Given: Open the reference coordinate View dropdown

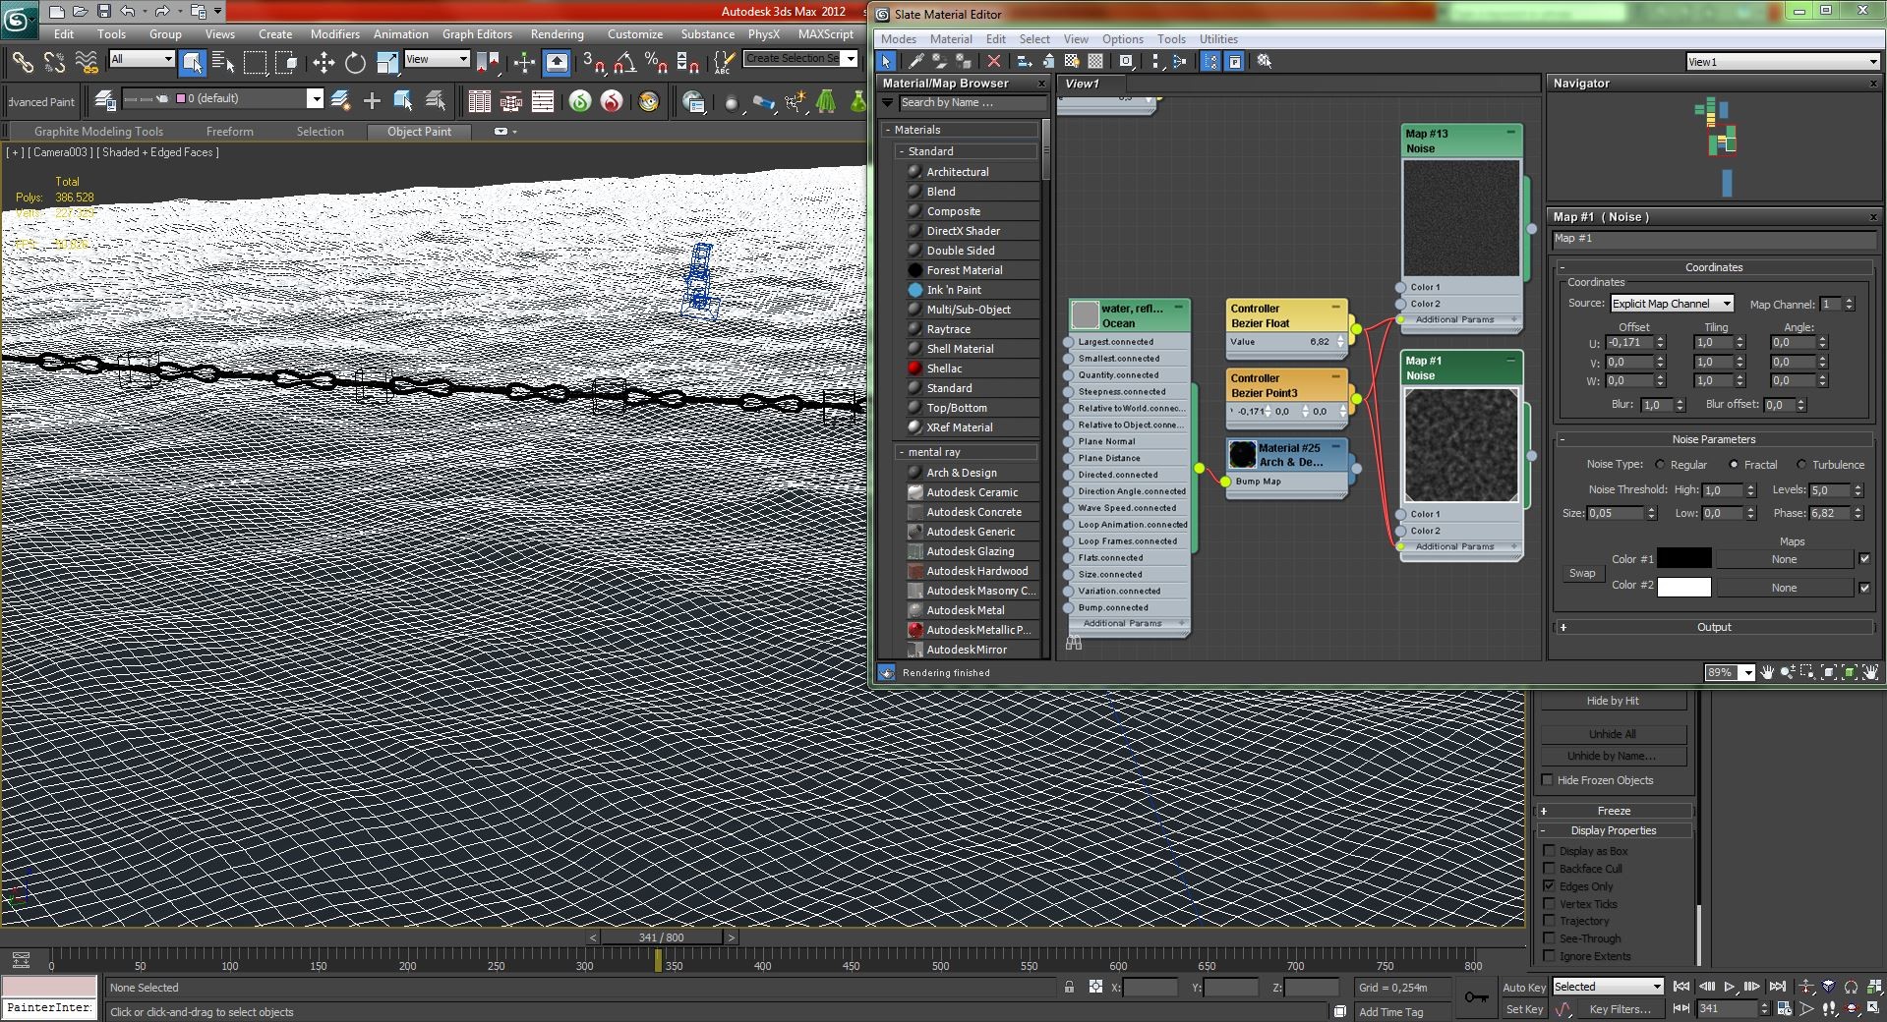Looking at the screenshot, I should 437,59.
